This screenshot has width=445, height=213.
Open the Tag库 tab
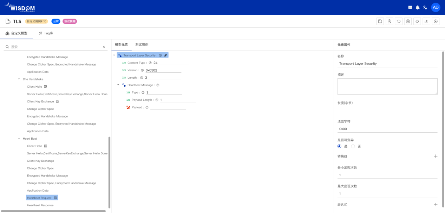(46, 33)
